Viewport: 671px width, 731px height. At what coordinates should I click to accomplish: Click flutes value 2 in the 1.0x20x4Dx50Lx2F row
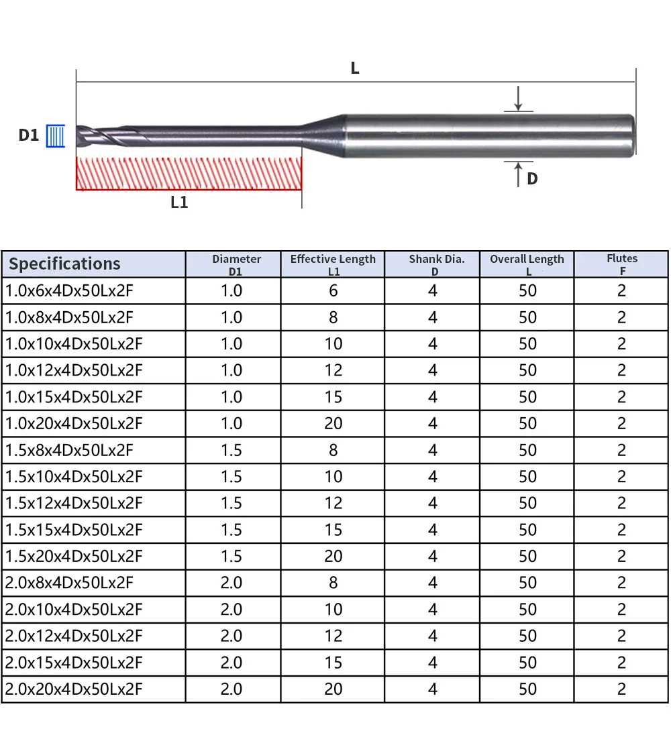point(621,424)
